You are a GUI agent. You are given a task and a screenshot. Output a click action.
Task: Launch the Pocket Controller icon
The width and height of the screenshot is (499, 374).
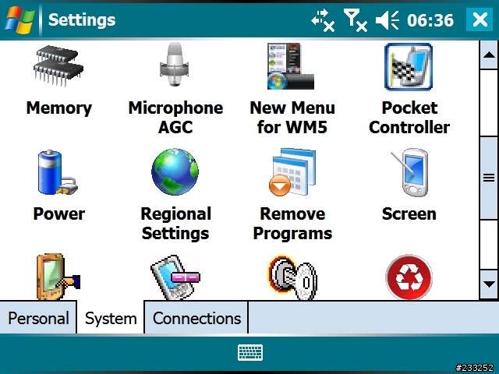(x=409, y=67)
